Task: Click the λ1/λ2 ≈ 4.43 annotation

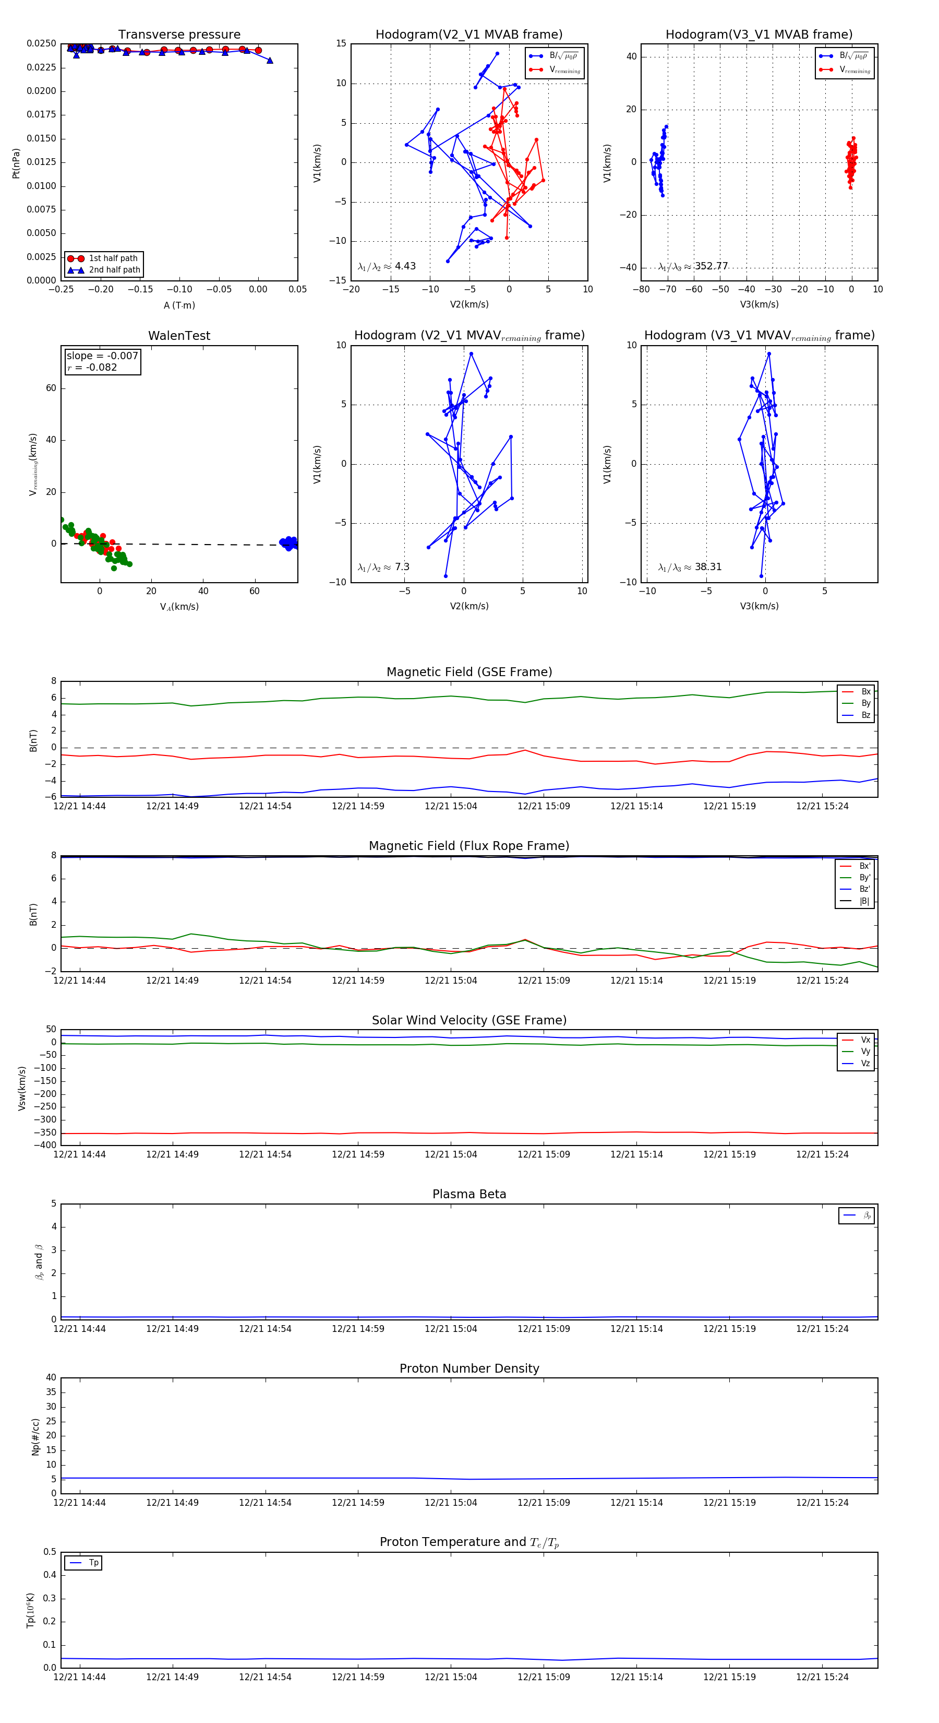Action: click(386, 266)
